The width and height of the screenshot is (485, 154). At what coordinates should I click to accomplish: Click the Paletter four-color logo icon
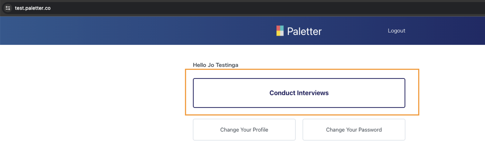280,31
